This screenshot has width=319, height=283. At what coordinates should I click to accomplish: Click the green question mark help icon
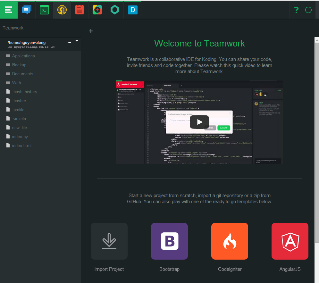coord(296,10)
